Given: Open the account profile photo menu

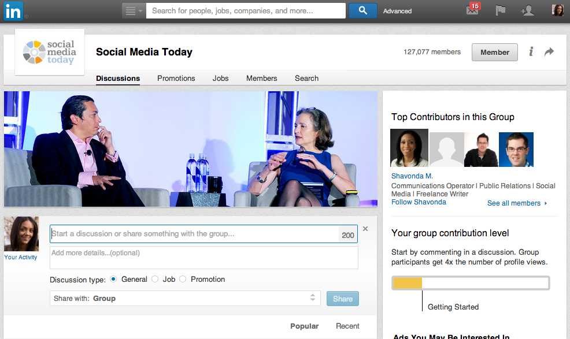Looking at the screenshot, I should pyautogui.click(x=558, y=10).
